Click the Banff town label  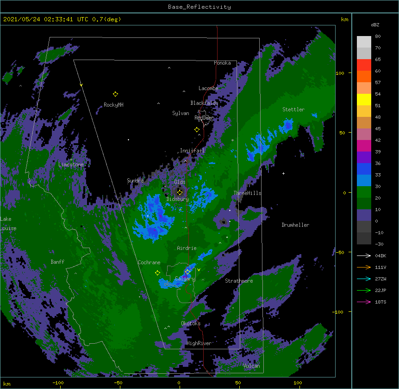coord(57,262)
